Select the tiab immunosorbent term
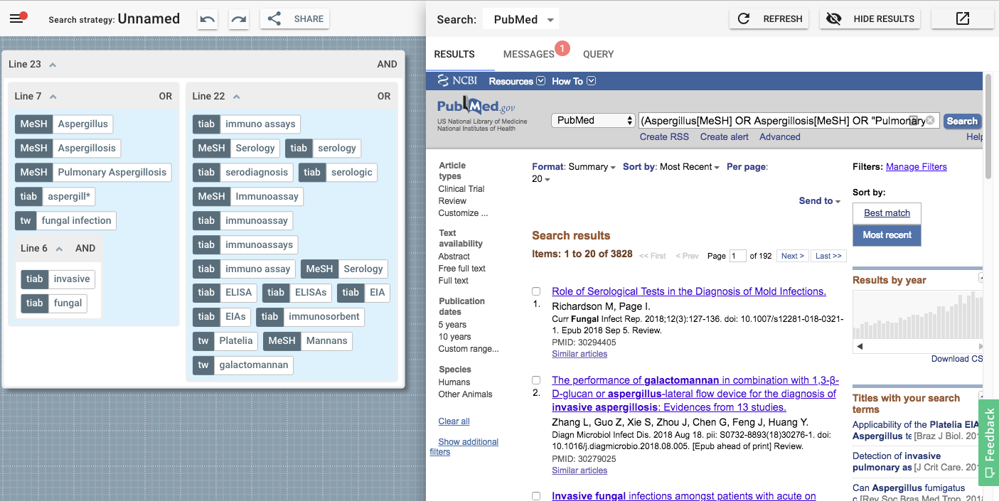 point(311,316)
